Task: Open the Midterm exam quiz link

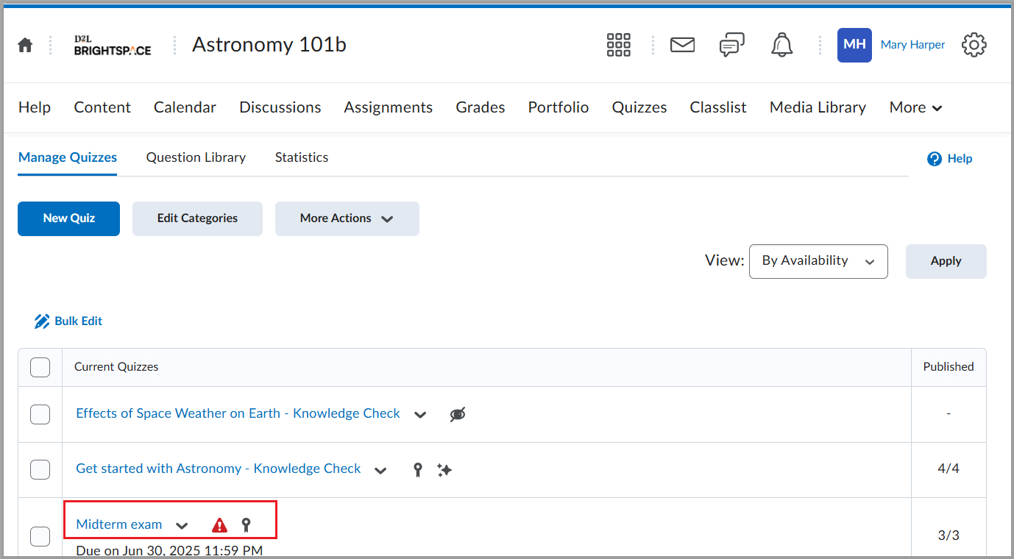Action: 118,524
